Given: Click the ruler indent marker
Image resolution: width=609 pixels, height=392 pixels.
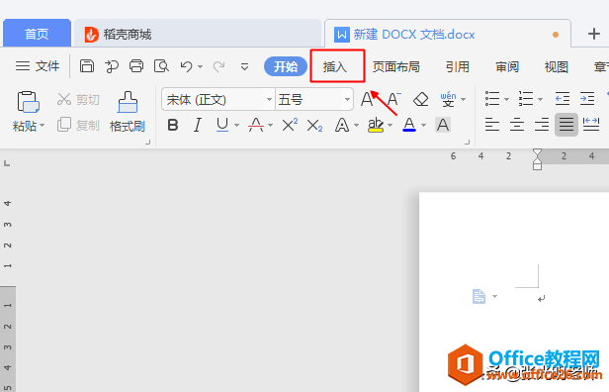Looking at the screenshot, I should click(537, 159).
